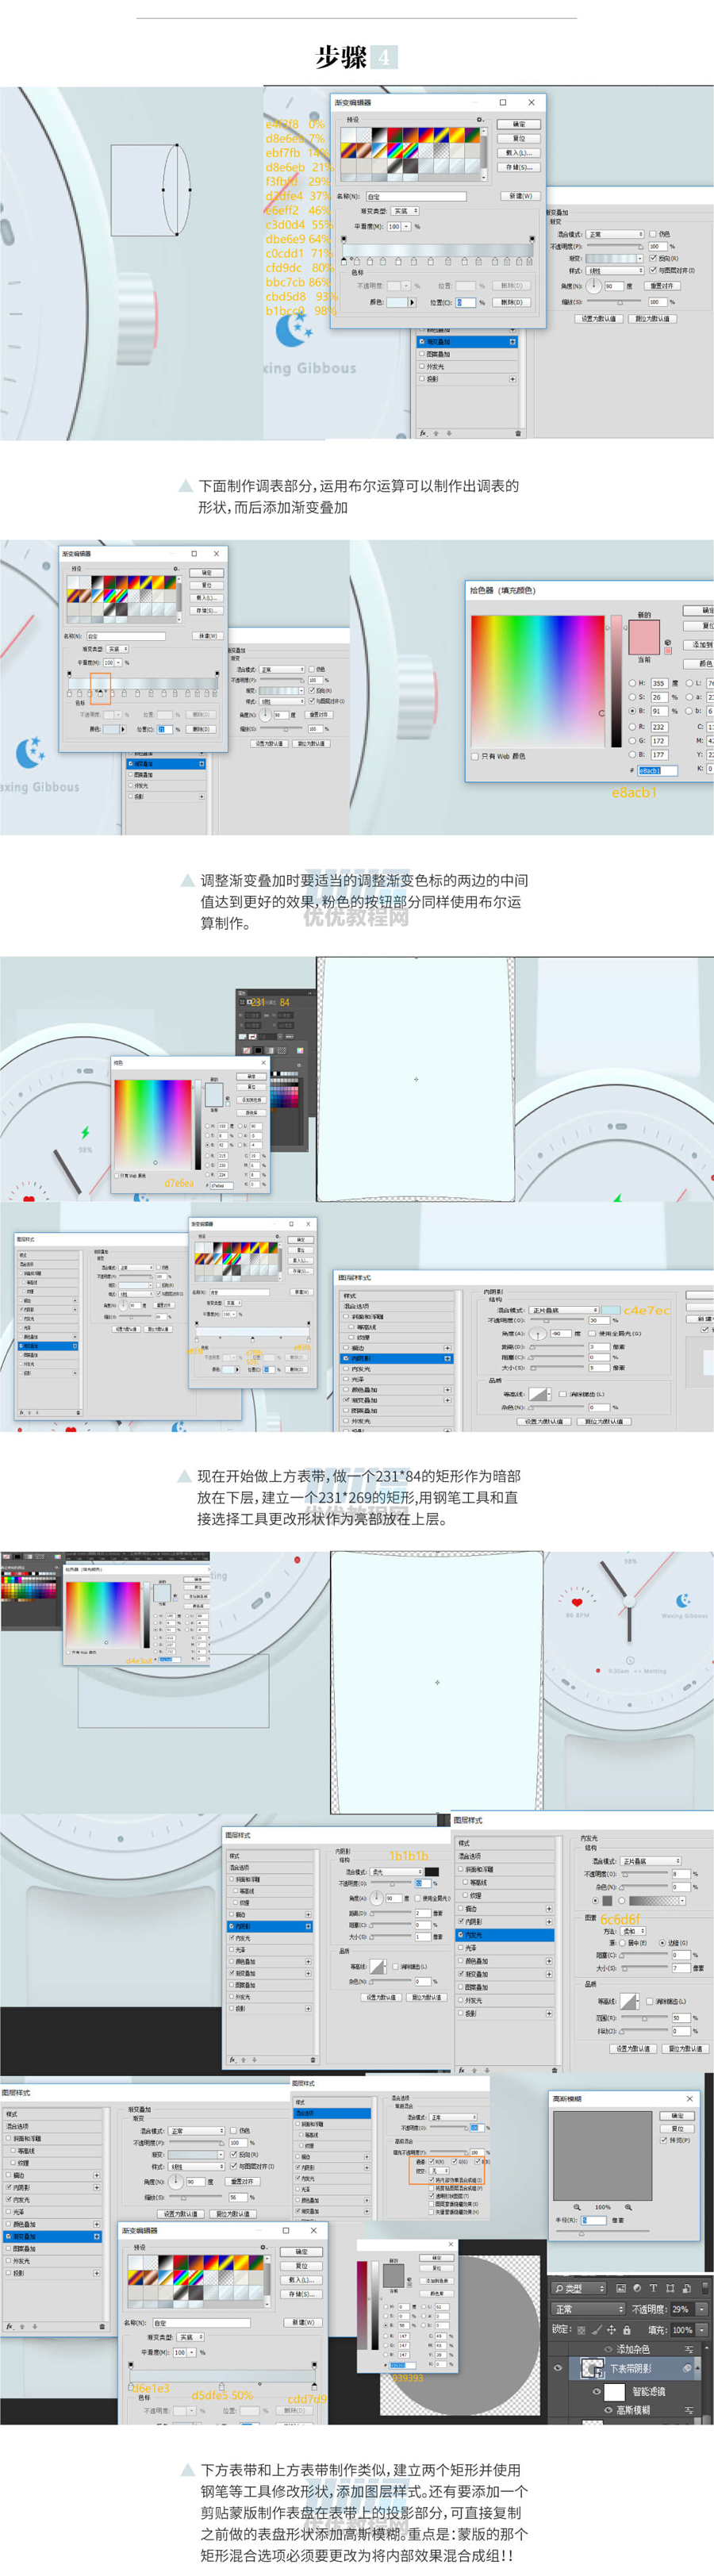Click lock all padlock icon
The image size is (714, 2576).
[x=627, y=2330]
